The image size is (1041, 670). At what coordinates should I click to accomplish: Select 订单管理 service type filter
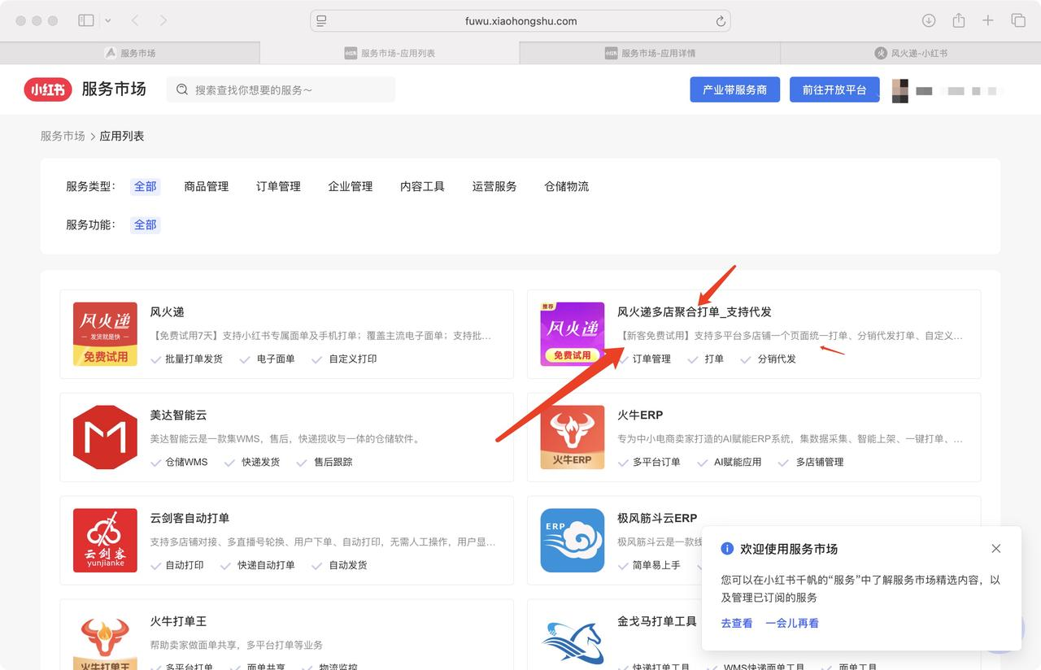(278, 186)
